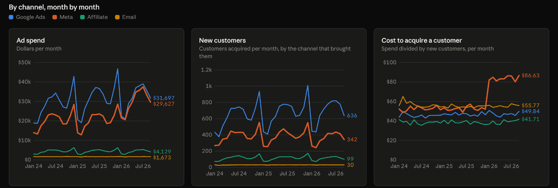The height and width of the screenshot is (188, 558).
Task: Click the $41.71 Affiliate acquisition cost
Action: (x=531, y=119)
